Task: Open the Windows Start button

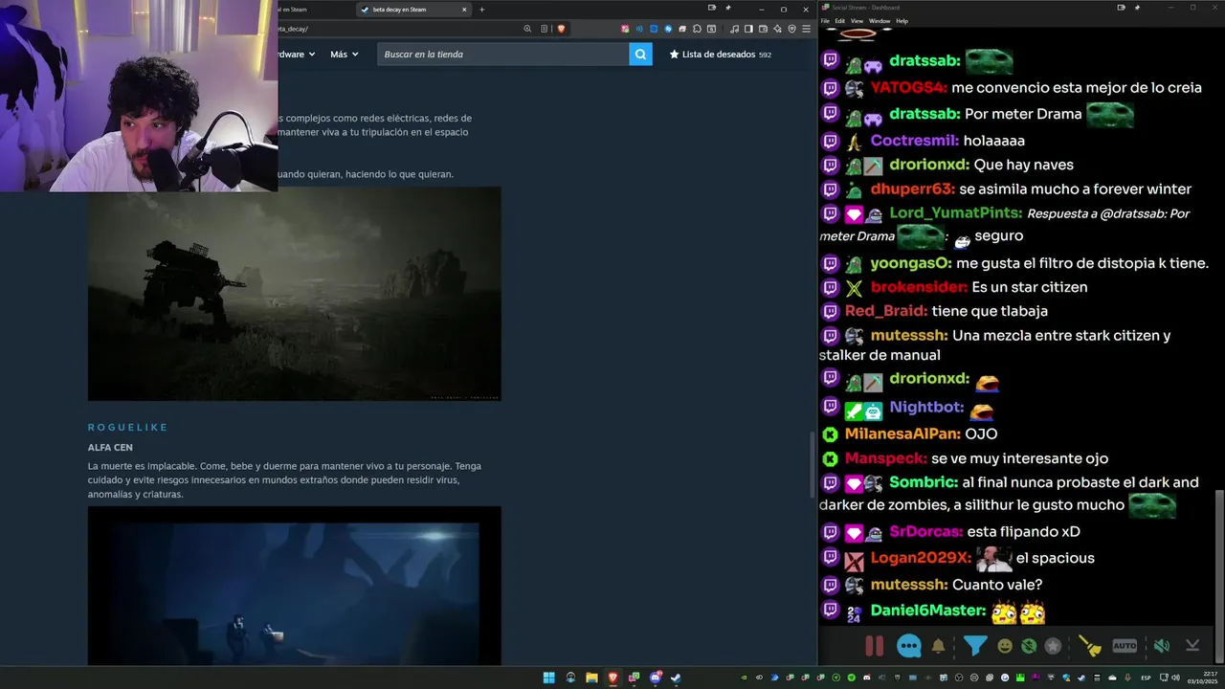Action: point(548,678)
